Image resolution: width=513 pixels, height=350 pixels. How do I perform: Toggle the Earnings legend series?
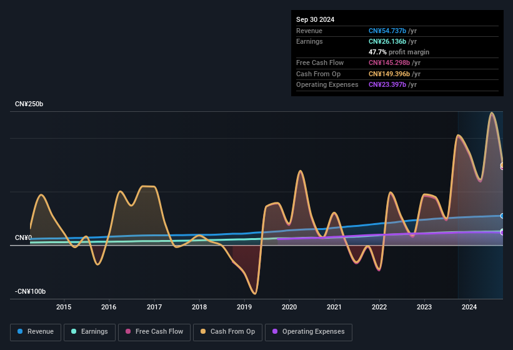(x=89, y=332)
